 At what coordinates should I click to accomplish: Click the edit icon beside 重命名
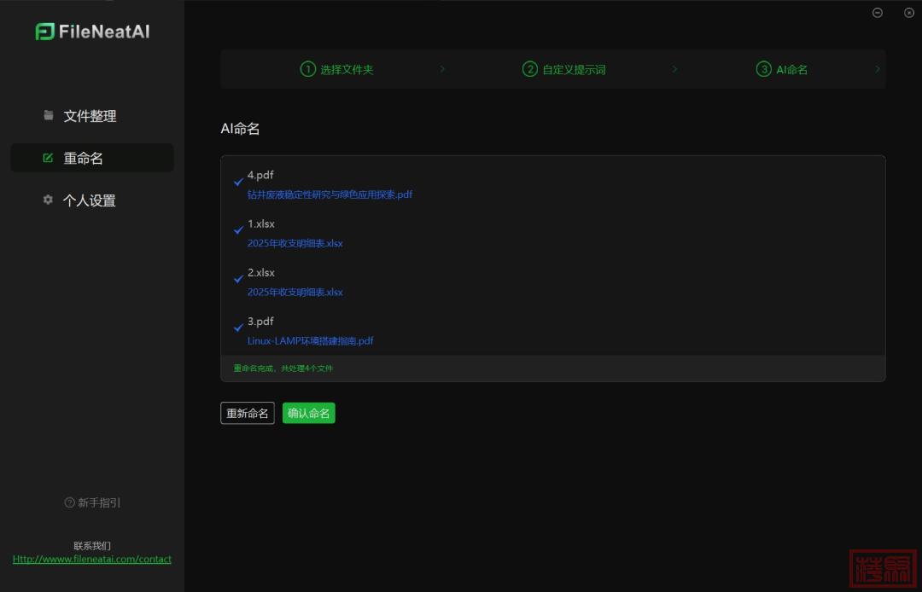(48, 158)
